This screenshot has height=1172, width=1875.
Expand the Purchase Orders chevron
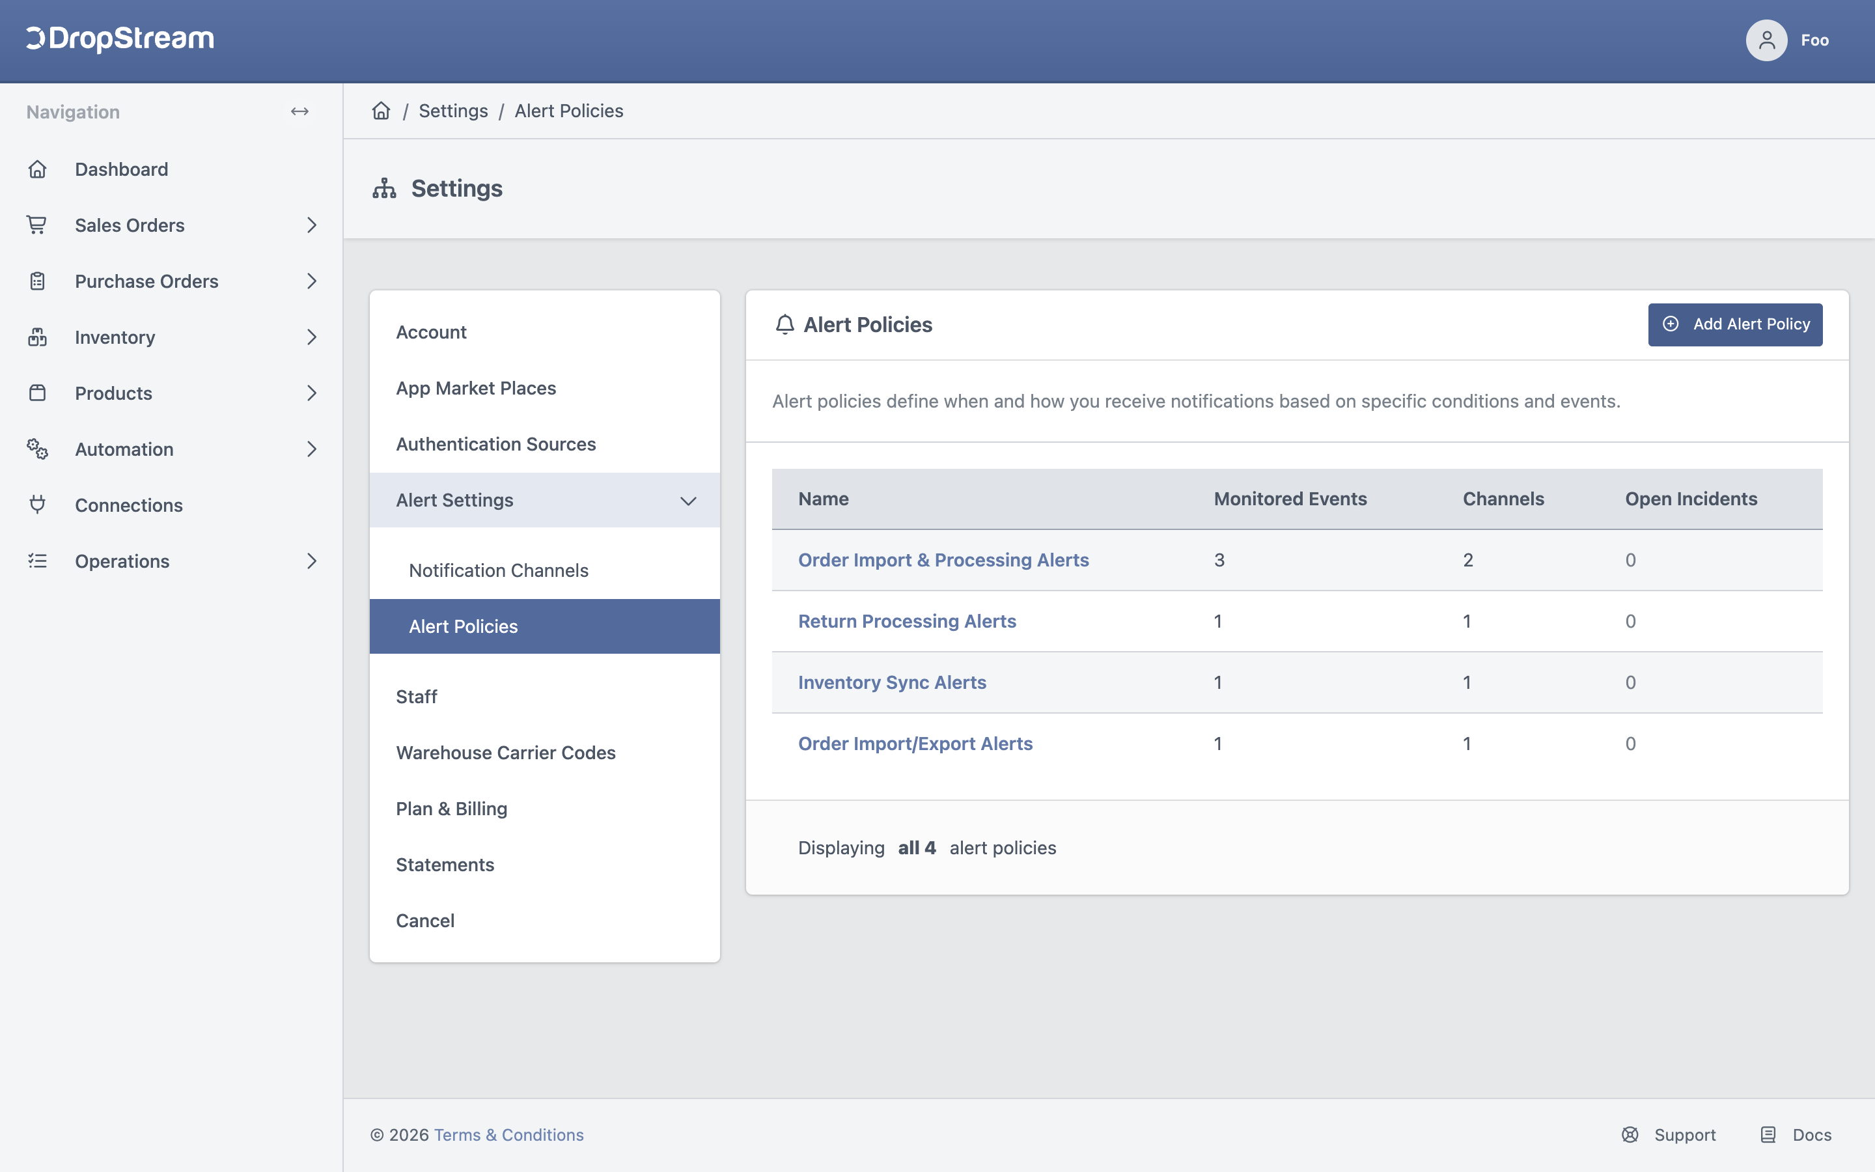point(311,281)
